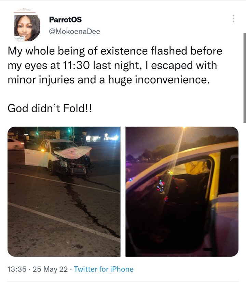View the crashed white car photo
Screen dimensions: 246x282
pyautogui.click(x=64, y=192)
